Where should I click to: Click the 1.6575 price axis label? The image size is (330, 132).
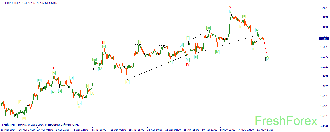[324, 96]
